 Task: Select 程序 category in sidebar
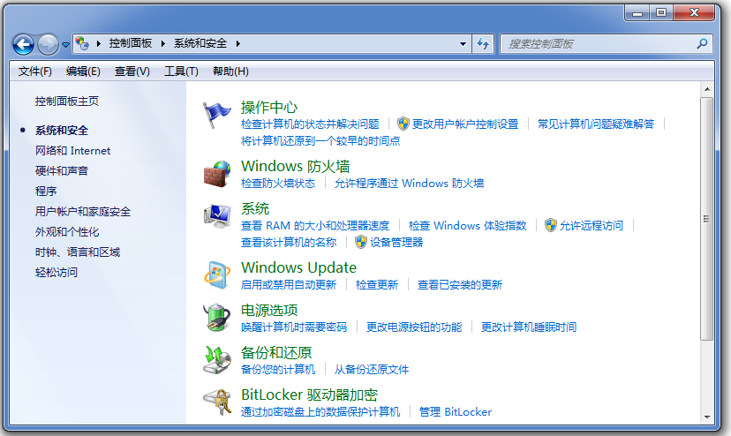pyautogui.click(x=46, y=192)
